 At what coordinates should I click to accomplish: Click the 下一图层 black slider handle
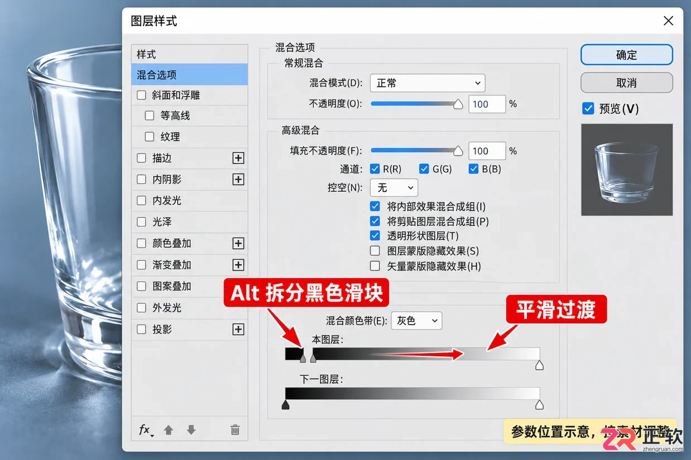click(x=286, y=405)
